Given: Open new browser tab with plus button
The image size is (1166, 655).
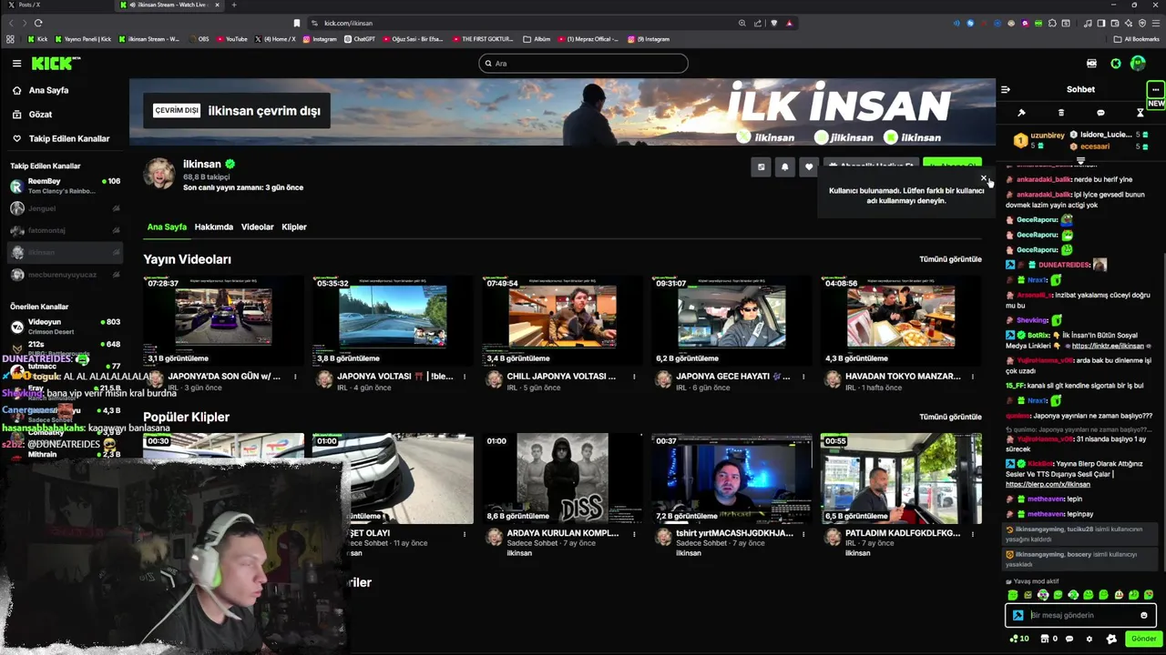Looking at the screenshot, I should point(234,5).
